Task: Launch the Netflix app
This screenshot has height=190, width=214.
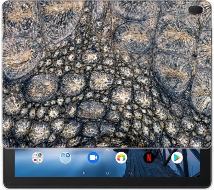Action: click(149, 158)
